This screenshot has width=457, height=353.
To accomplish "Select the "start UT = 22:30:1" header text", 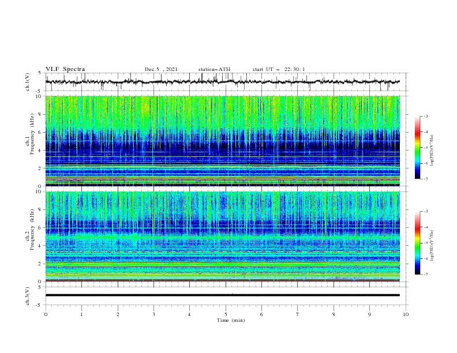I will point(279,69).
